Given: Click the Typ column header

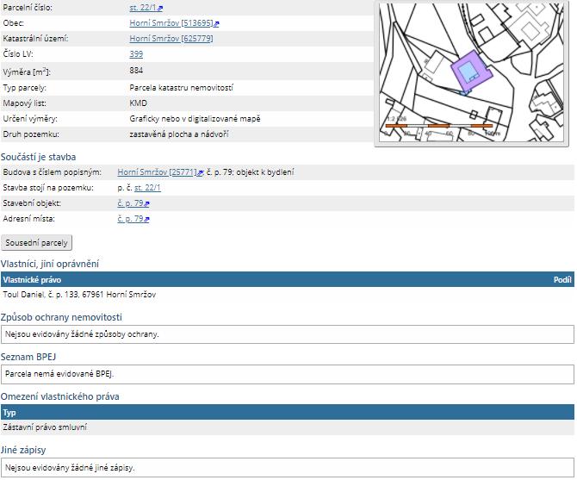Looking at the screenshot, I should 9,413.
